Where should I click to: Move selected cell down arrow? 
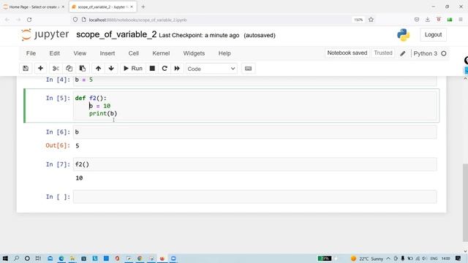[111, 69]
